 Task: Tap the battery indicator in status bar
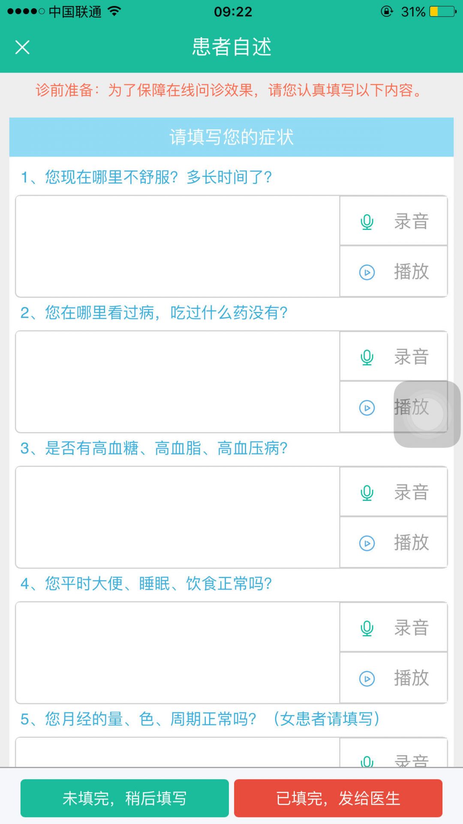click(443, 12)
